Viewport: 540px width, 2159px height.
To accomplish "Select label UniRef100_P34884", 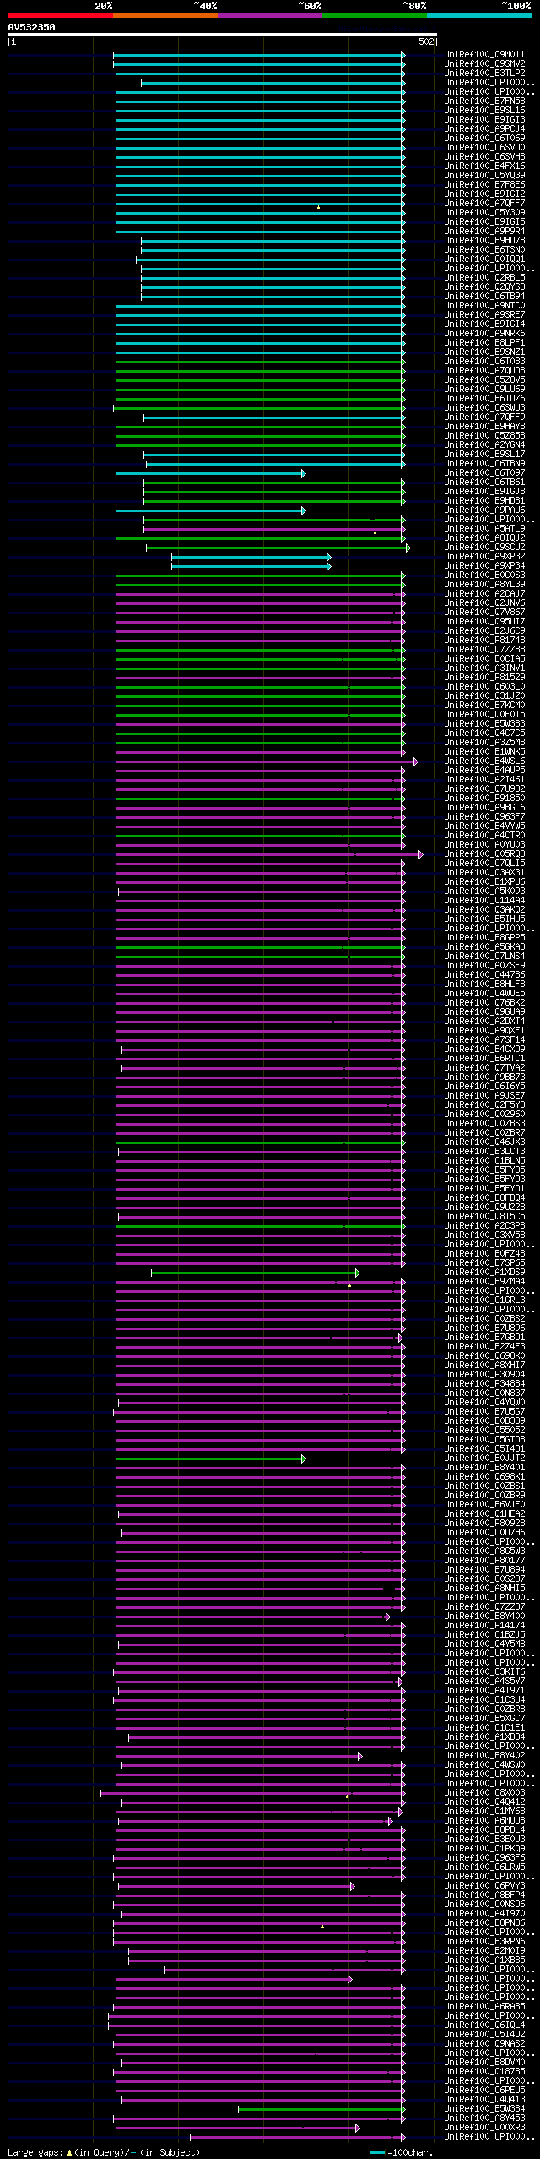I will coord(484,1384).
